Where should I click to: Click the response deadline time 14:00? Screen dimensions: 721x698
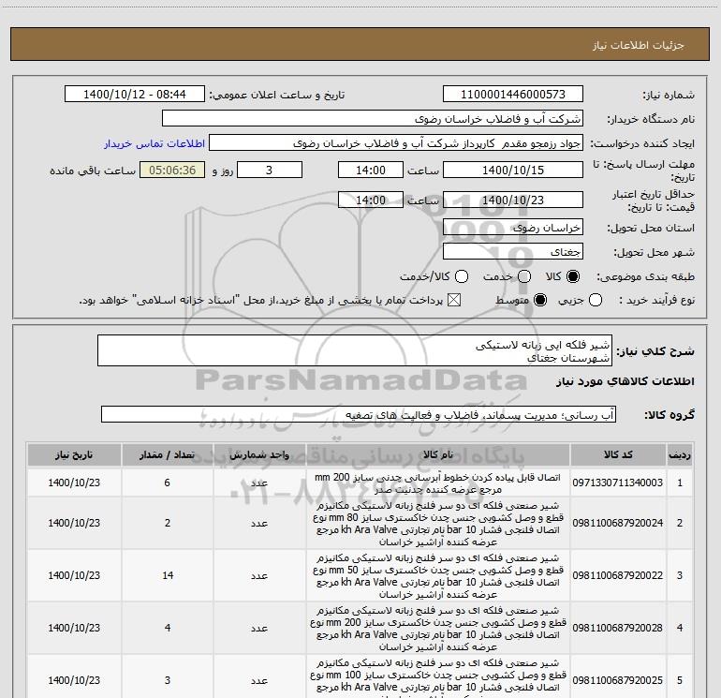pyautogui.click(x=371, y=170)
